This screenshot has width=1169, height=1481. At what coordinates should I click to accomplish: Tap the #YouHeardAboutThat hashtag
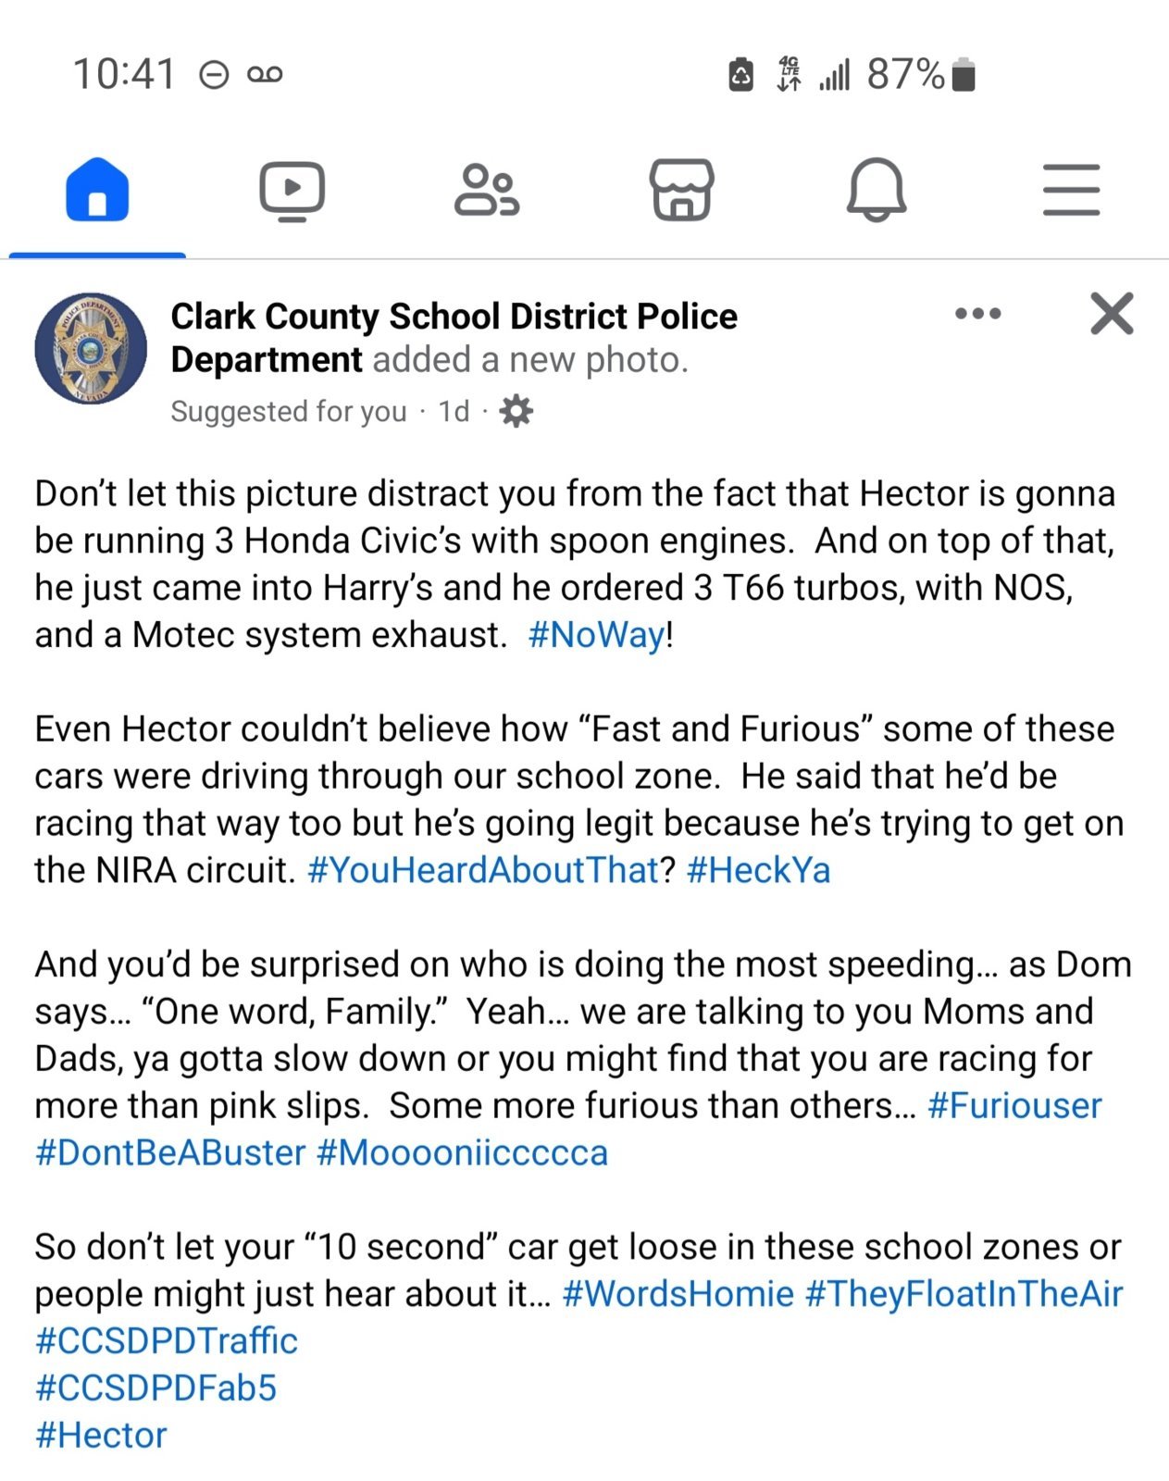(x=482, y=870)
